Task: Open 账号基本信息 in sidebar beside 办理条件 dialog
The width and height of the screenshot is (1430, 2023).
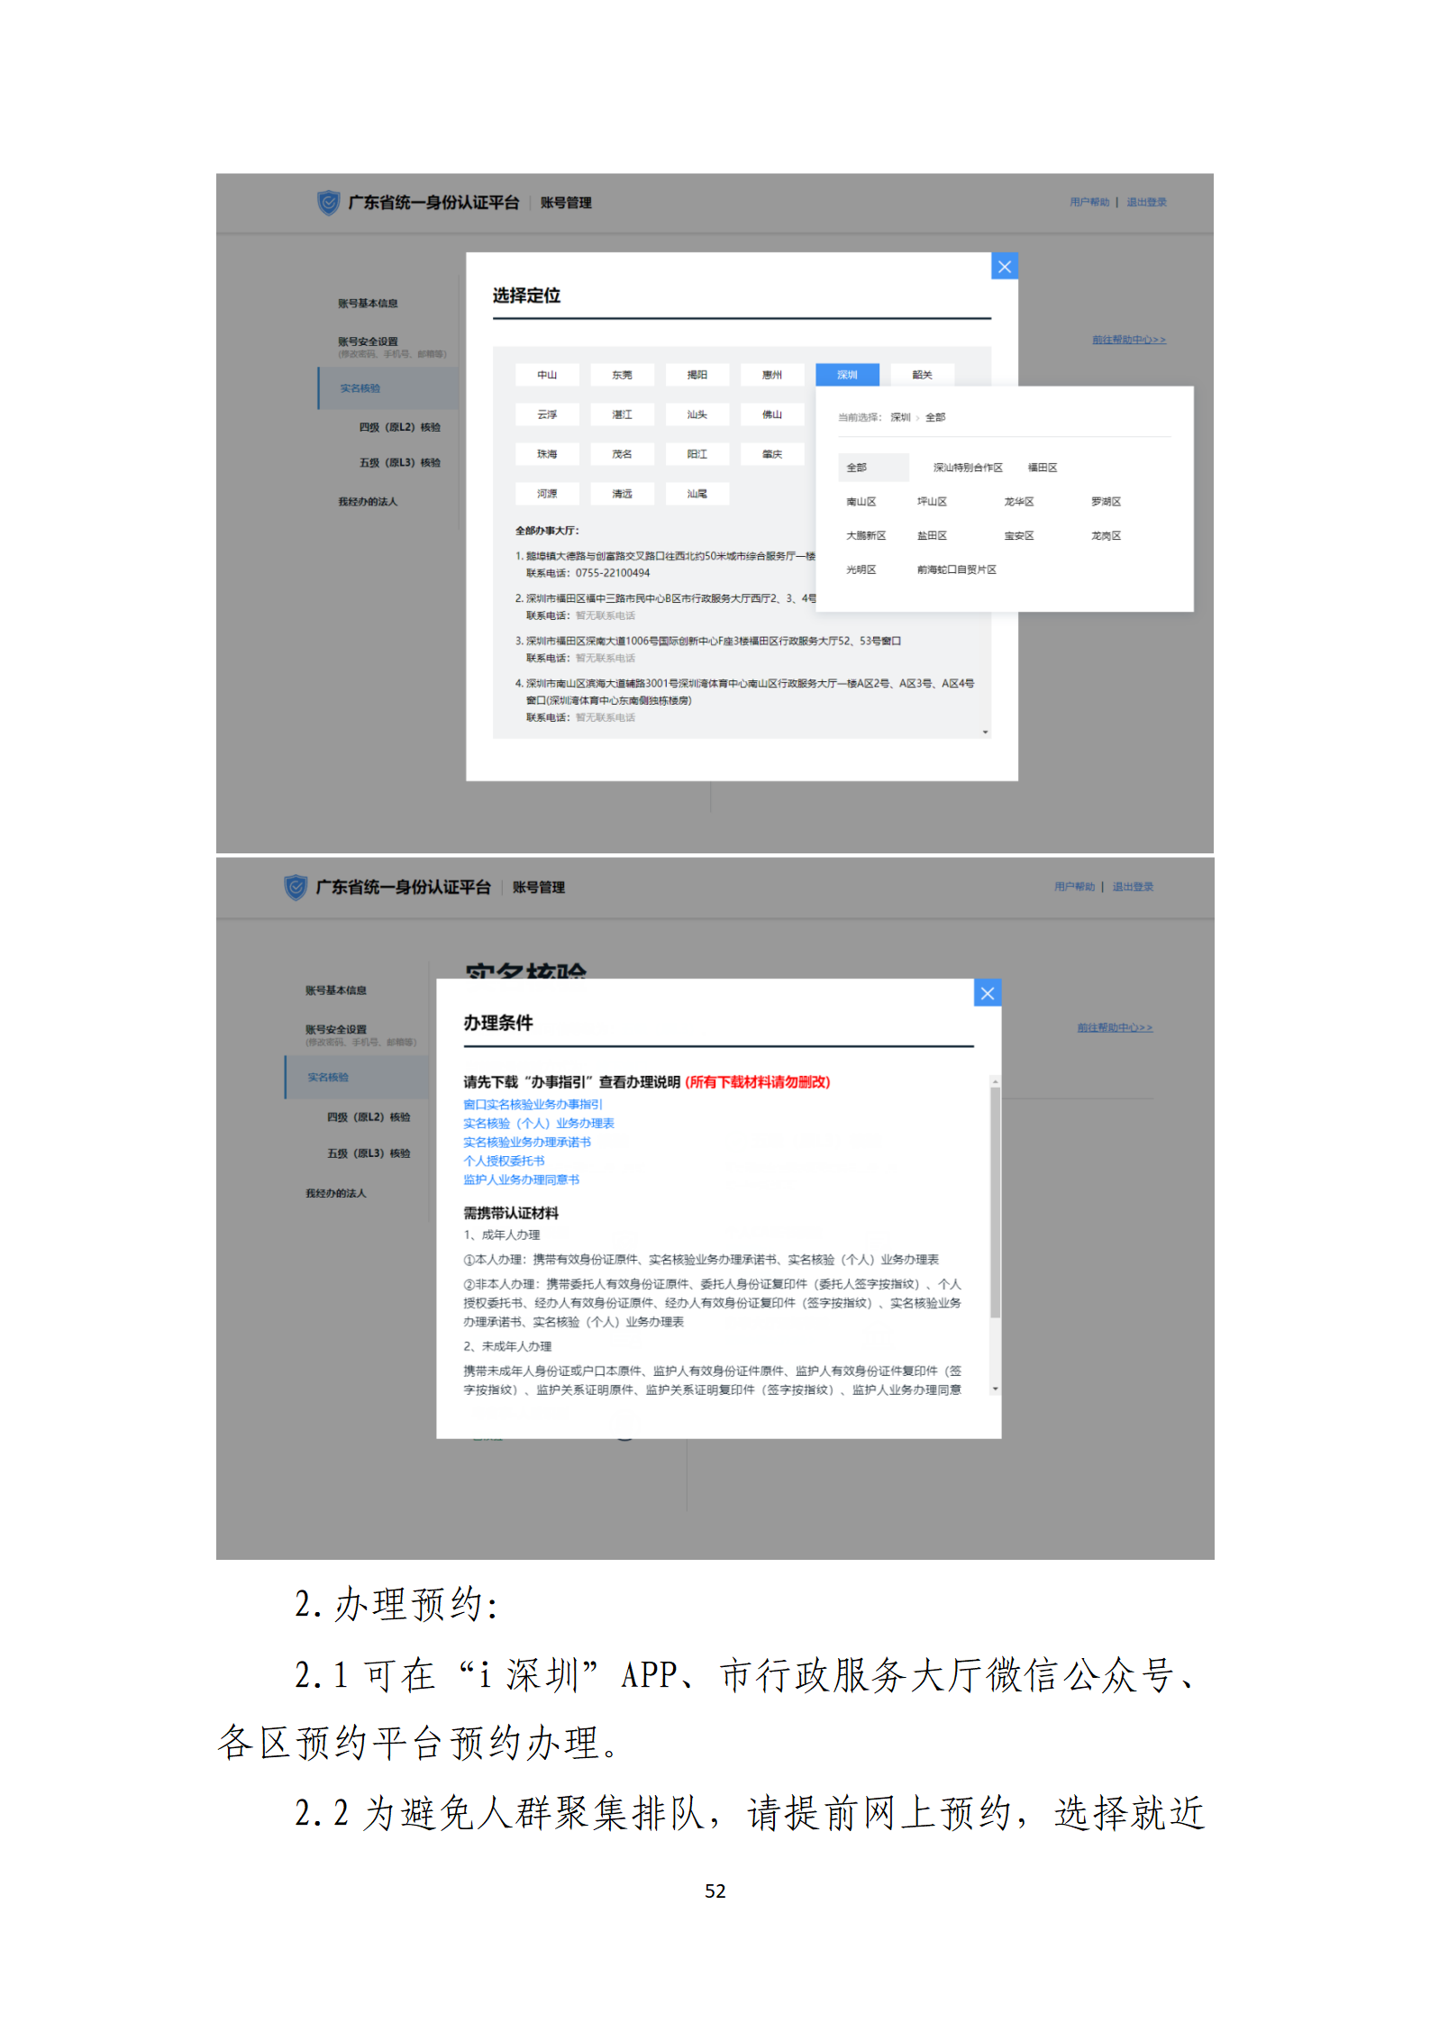Action: 336,990
